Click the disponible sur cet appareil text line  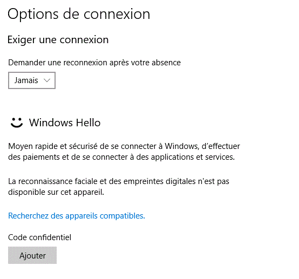coord(56,192)
